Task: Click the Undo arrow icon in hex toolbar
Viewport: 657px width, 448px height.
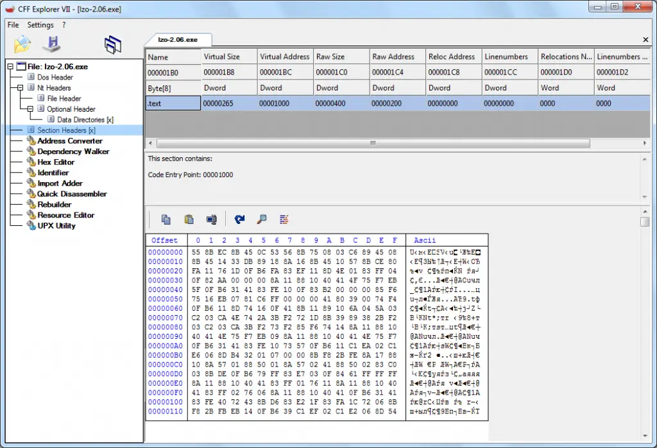Action: click(239, 220)
